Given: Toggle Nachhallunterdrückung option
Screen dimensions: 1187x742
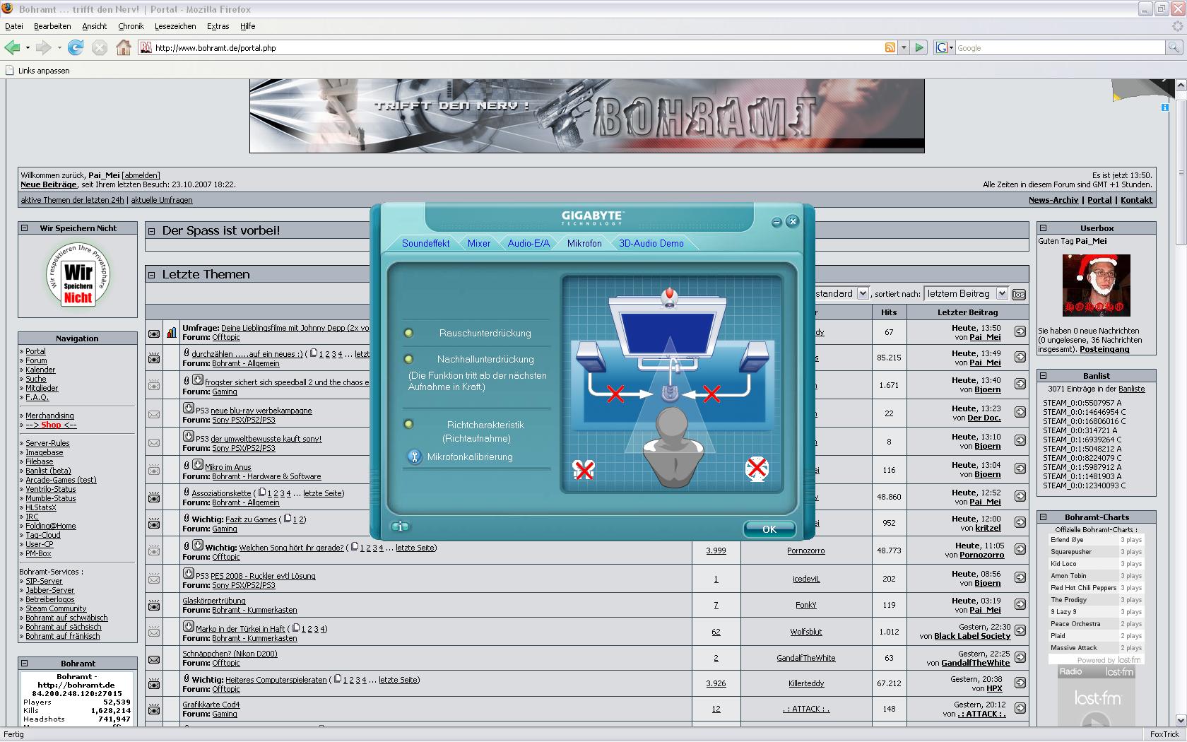Looking at the screenshot, I should (x=408, y=360).
